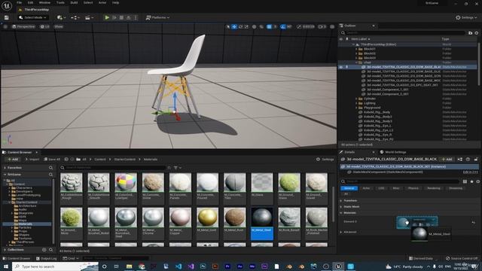This screenshot has height=271, width=482.
Task: Collapse the chair folder in Outliner
Action: [356, 62]
